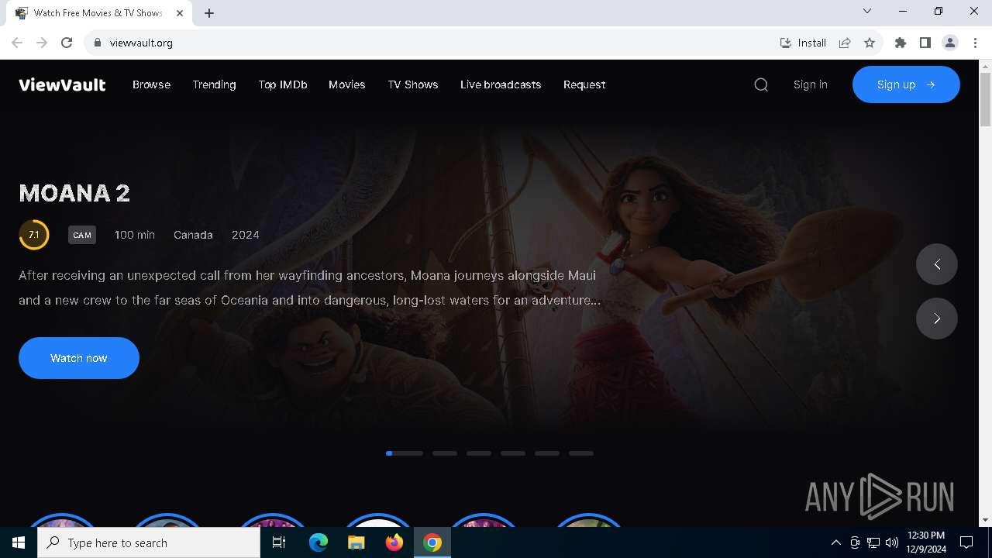Open the Trending page
Image resolution: width=992 pixels, height=558 pixels.
coord(214,84)
